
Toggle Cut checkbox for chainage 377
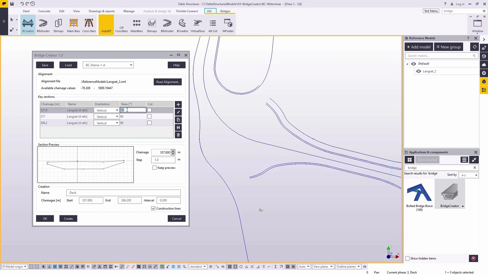click(149, 116)
